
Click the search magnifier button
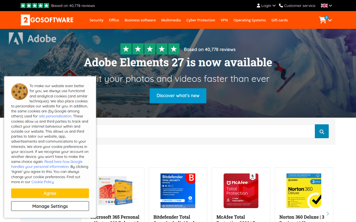point(322,131)
